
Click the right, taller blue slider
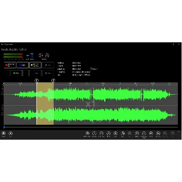(32, 56)
